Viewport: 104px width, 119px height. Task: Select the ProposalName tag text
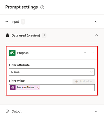point(25,87)
